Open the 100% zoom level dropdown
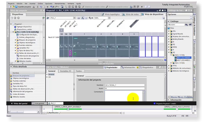The width and height of the screenshot is (208, 122). tap(109, 18)
